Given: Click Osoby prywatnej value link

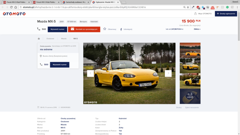Looking at the screenshot, I should pyautogui.click(x=68, y=118).
